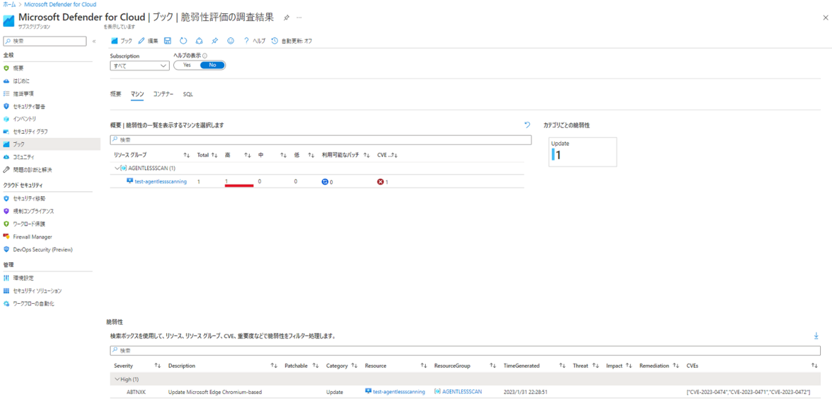Viewport: 832px width, 403px height.
Task: Open 概要 in the left sidebar
Action: point(18,68)
